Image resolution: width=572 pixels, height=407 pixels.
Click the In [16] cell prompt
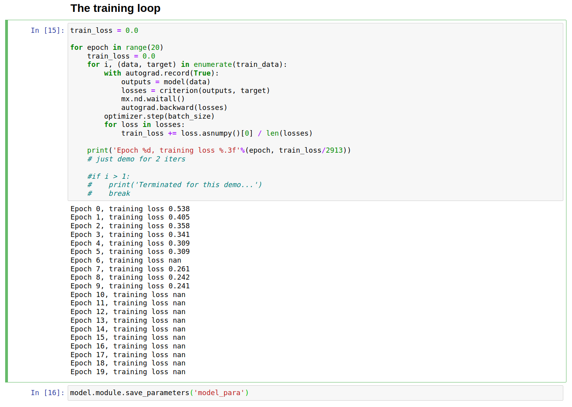47,392
